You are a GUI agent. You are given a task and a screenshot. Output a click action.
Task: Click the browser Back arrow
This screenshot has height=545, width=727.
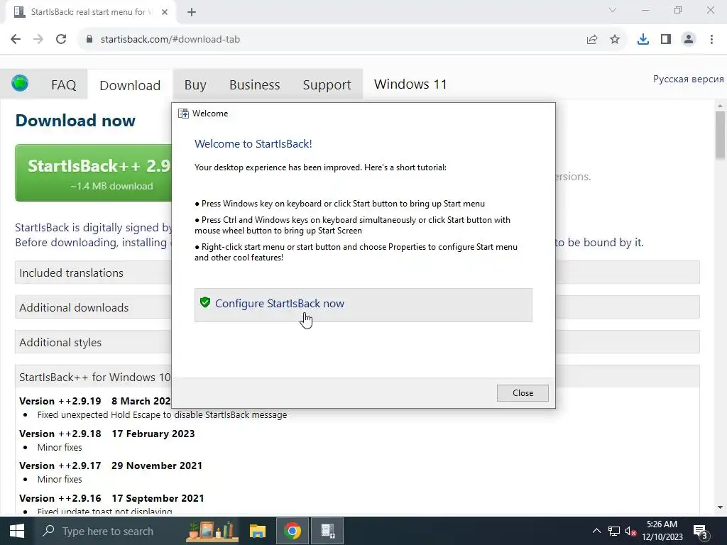pyautogui.click(x=16, y=39)
